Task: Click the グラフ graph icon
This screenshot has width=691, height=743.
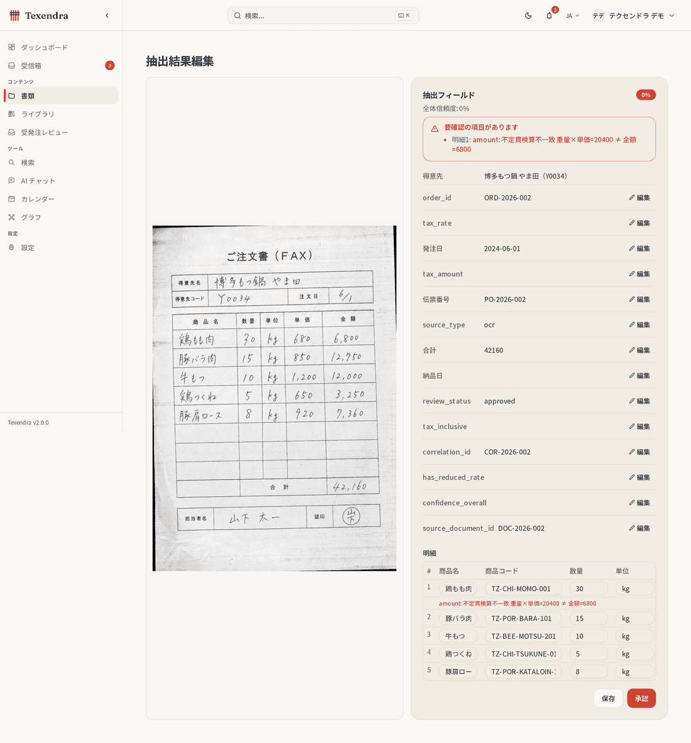Action: [x=11, y=217]
